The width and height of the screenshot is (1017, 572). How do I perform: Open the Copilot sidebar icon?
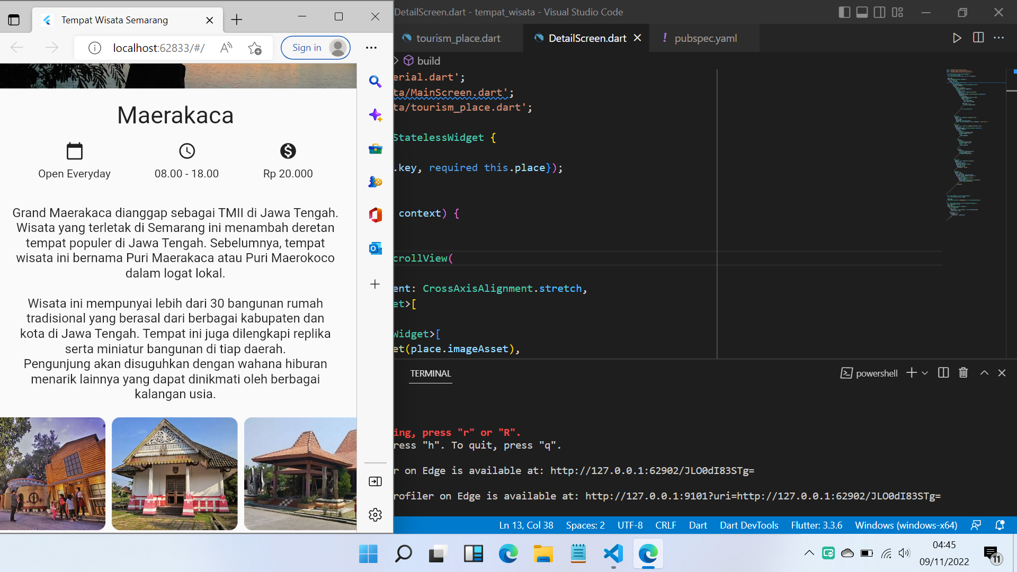click(376, 115)
